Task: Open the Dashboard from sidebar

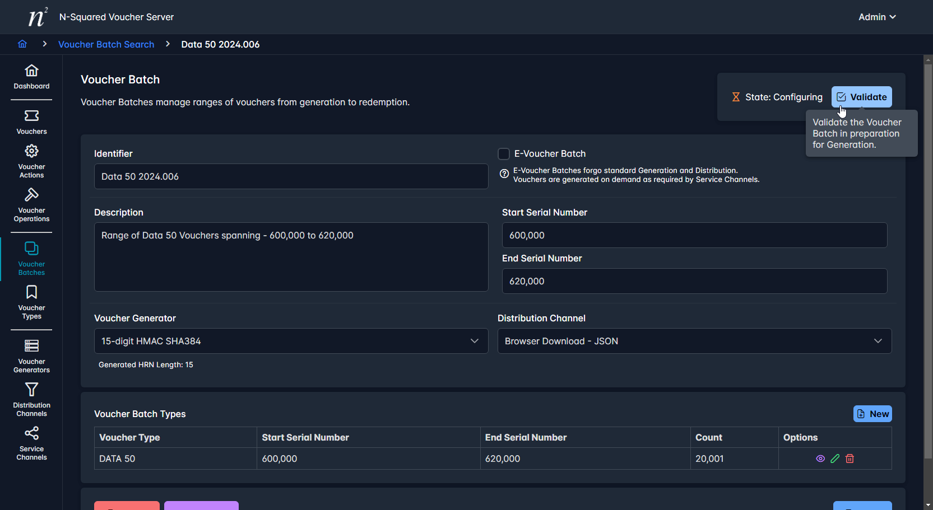Action: pyautogui.click(x=31, y=77)
